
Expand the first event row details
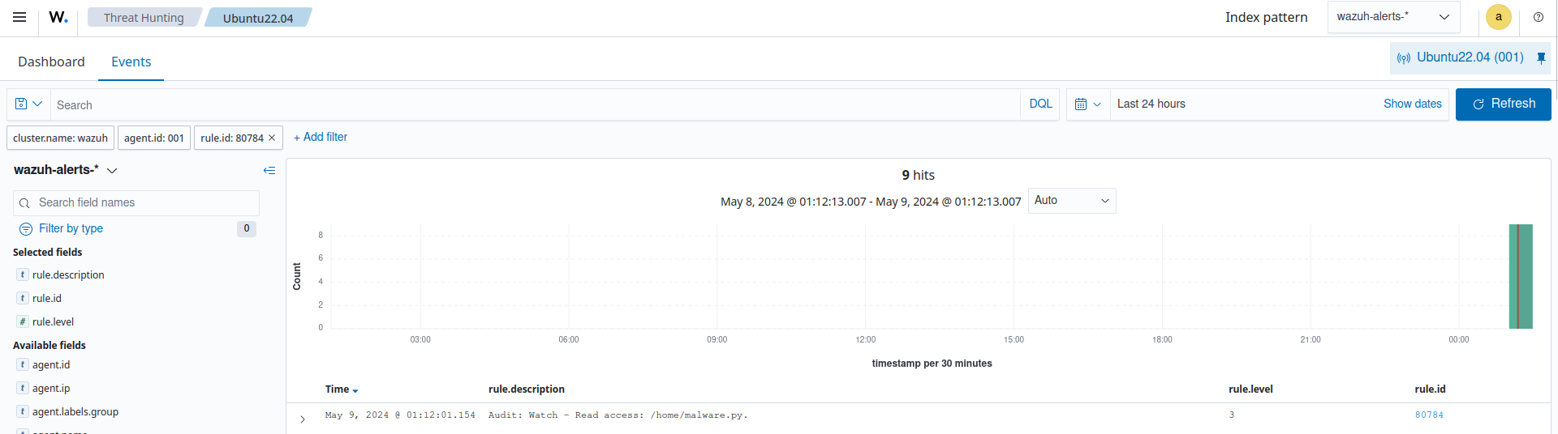point(303,419)
